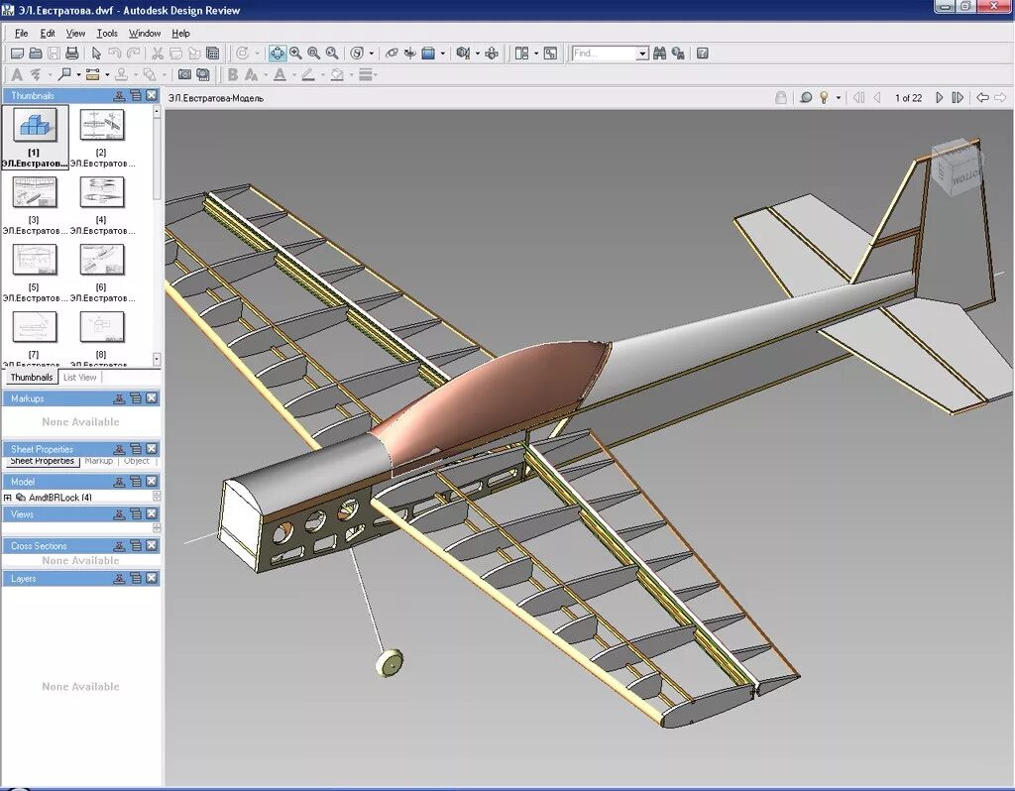Click the Help question mark toolbar icon
This screenshot has width=1015, height=791.
(703, 54)
